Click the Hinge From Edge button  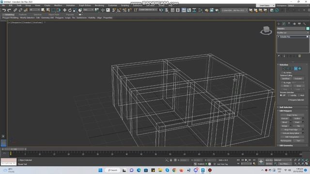pyautogui.click(x=291, y=130)
